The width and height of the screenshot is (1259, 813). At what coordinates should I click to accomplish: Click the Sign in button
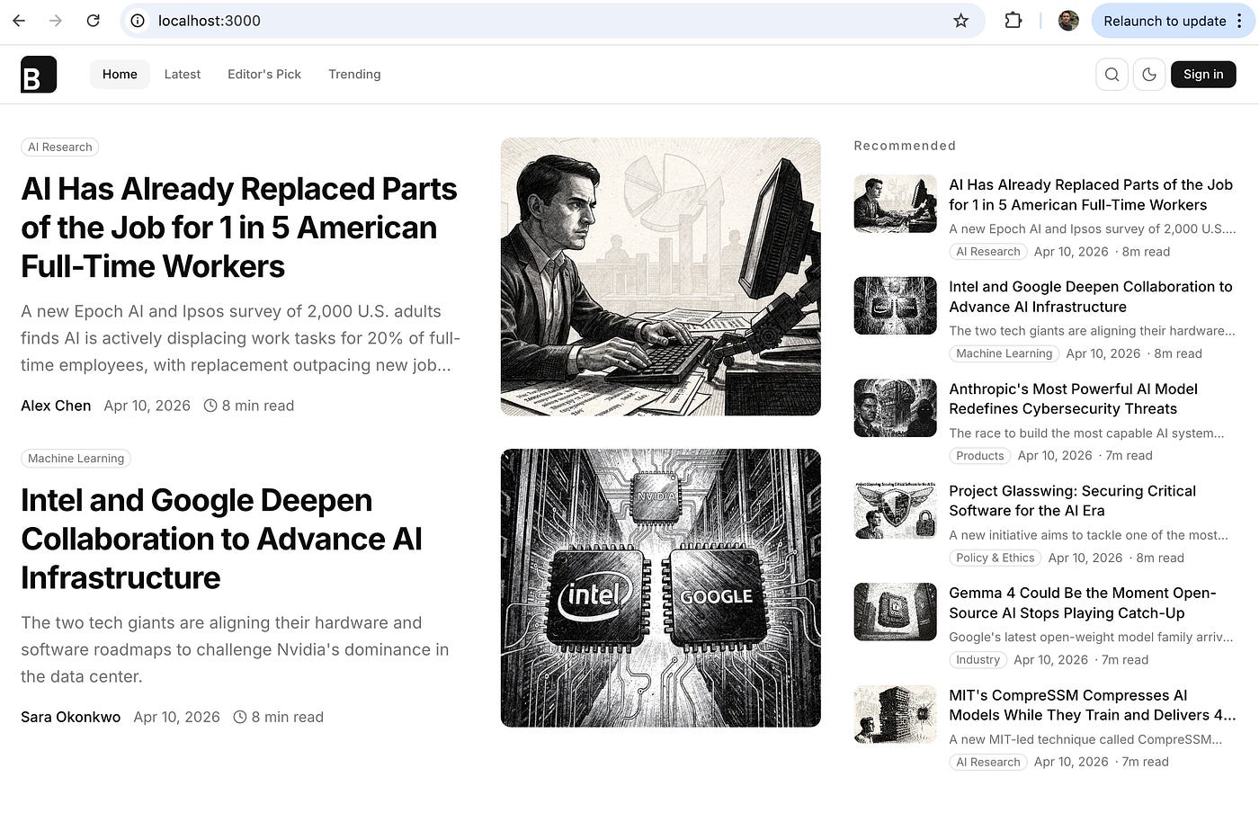coord(1203,75)
